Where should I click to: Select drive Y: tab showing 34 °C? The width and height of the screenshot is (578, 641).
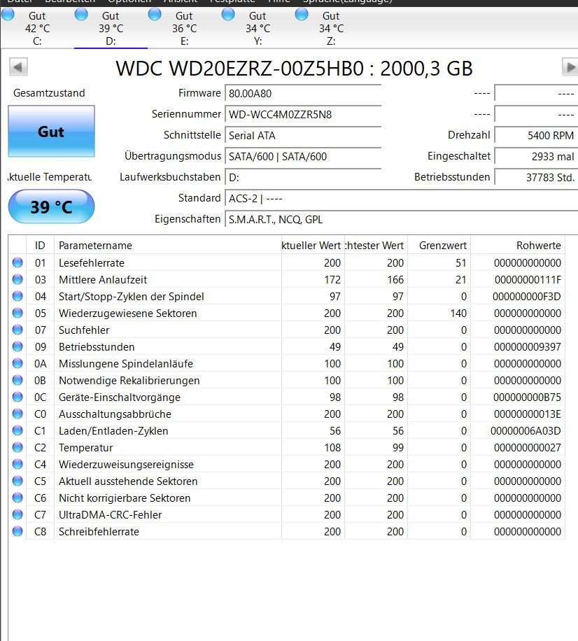tap(258, 28)
